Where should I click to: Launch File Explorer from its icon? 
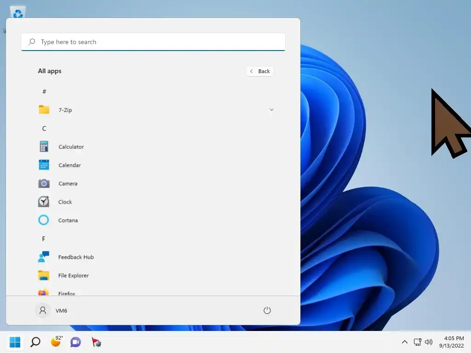tap(44, 275)
